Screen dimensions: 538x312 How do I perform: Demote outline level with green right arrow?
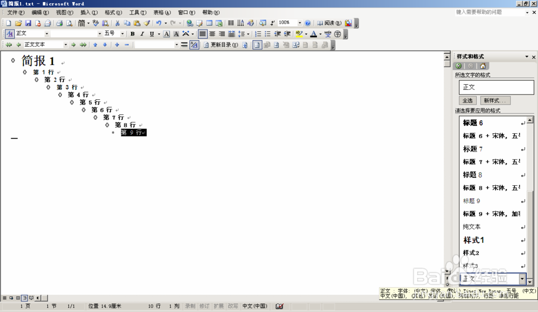[x=73, y=45]
